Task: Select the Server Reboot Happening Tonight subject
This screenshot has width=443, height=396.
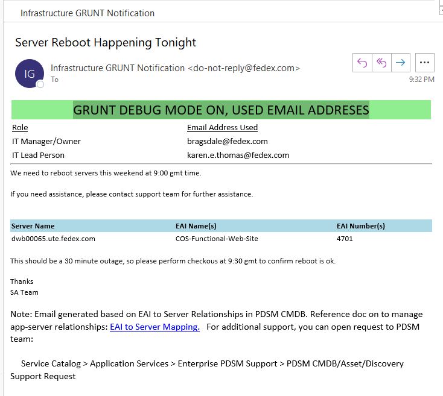Action: point(106,42)
